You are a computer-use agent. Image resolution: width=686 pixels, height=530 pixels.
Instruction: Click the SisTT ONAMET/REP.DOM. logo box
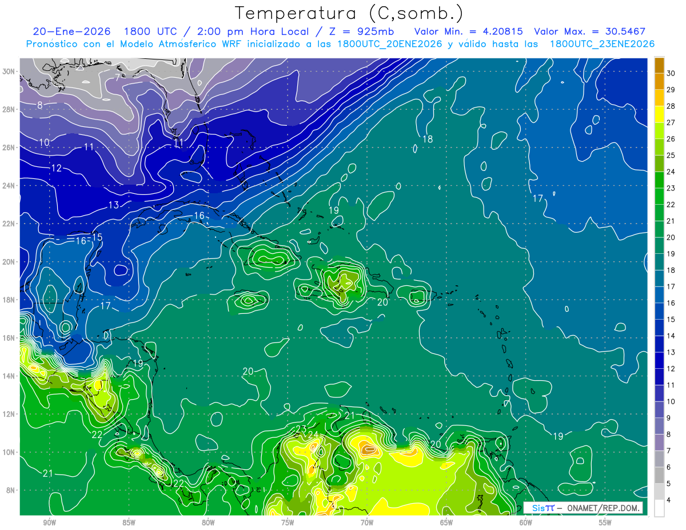583,508
